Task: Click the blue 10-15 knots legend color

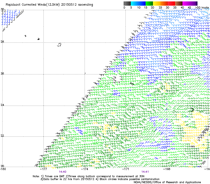Action: pyautogui.click(x=142, y=3)
